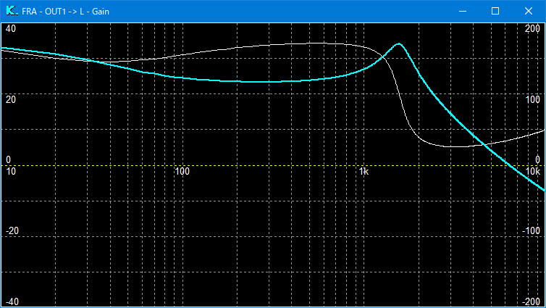Click the right '200' phase axis label
The height and width of the screenshot is (308, 546).
point(532,28)
